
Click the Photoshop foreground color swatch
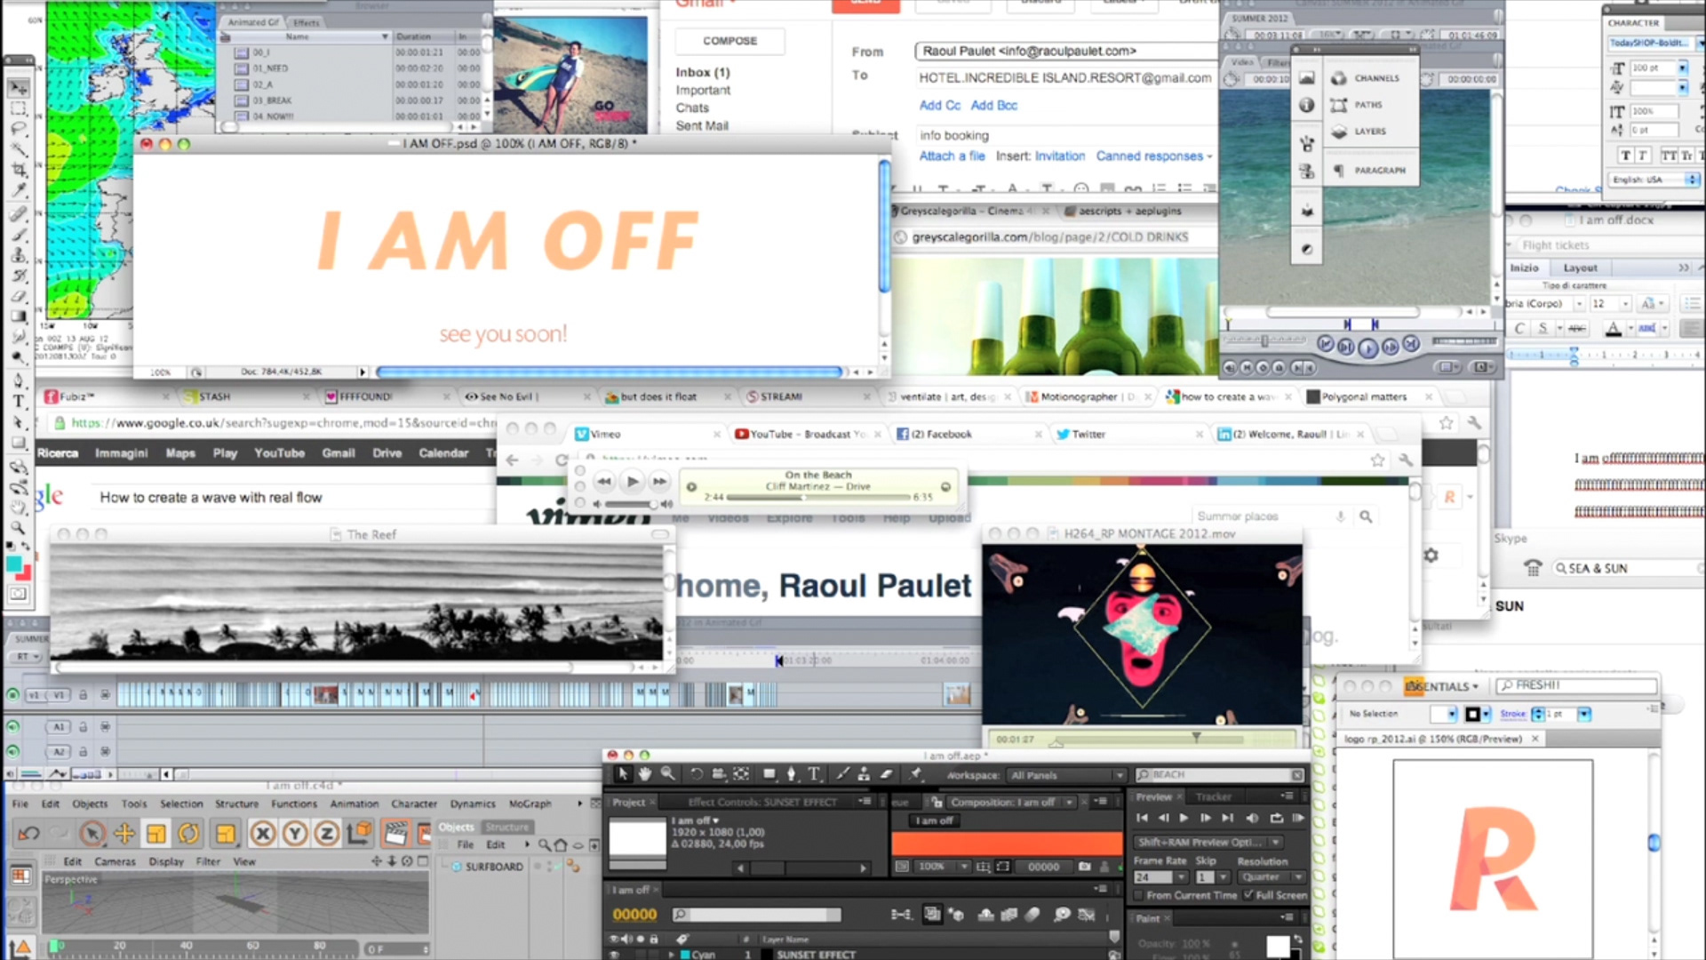click(x=14, y=564)
